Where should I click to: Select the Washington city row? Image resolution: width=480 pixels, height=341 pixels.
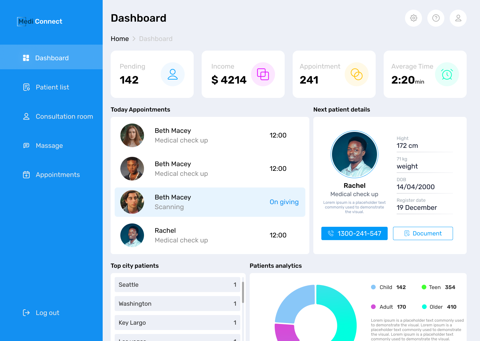coord(177,304)
